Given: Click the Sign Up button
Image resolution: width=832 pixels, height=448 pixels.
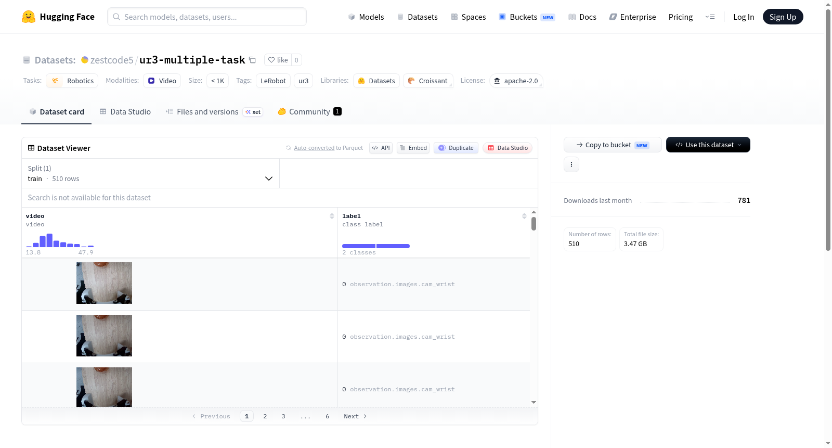Looking at the screenshot, I should point(783,17).
